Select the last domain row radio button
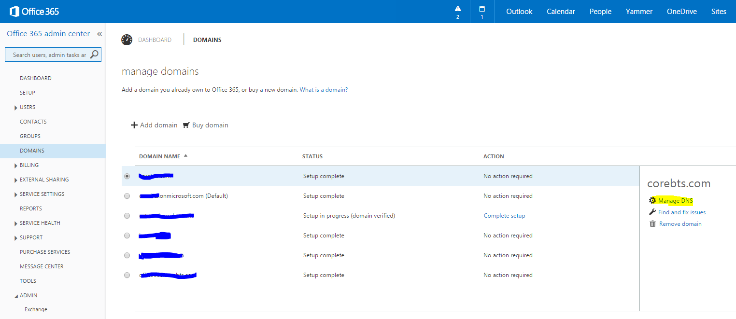Viewport: 736px width, 319px height. (127, 275)
